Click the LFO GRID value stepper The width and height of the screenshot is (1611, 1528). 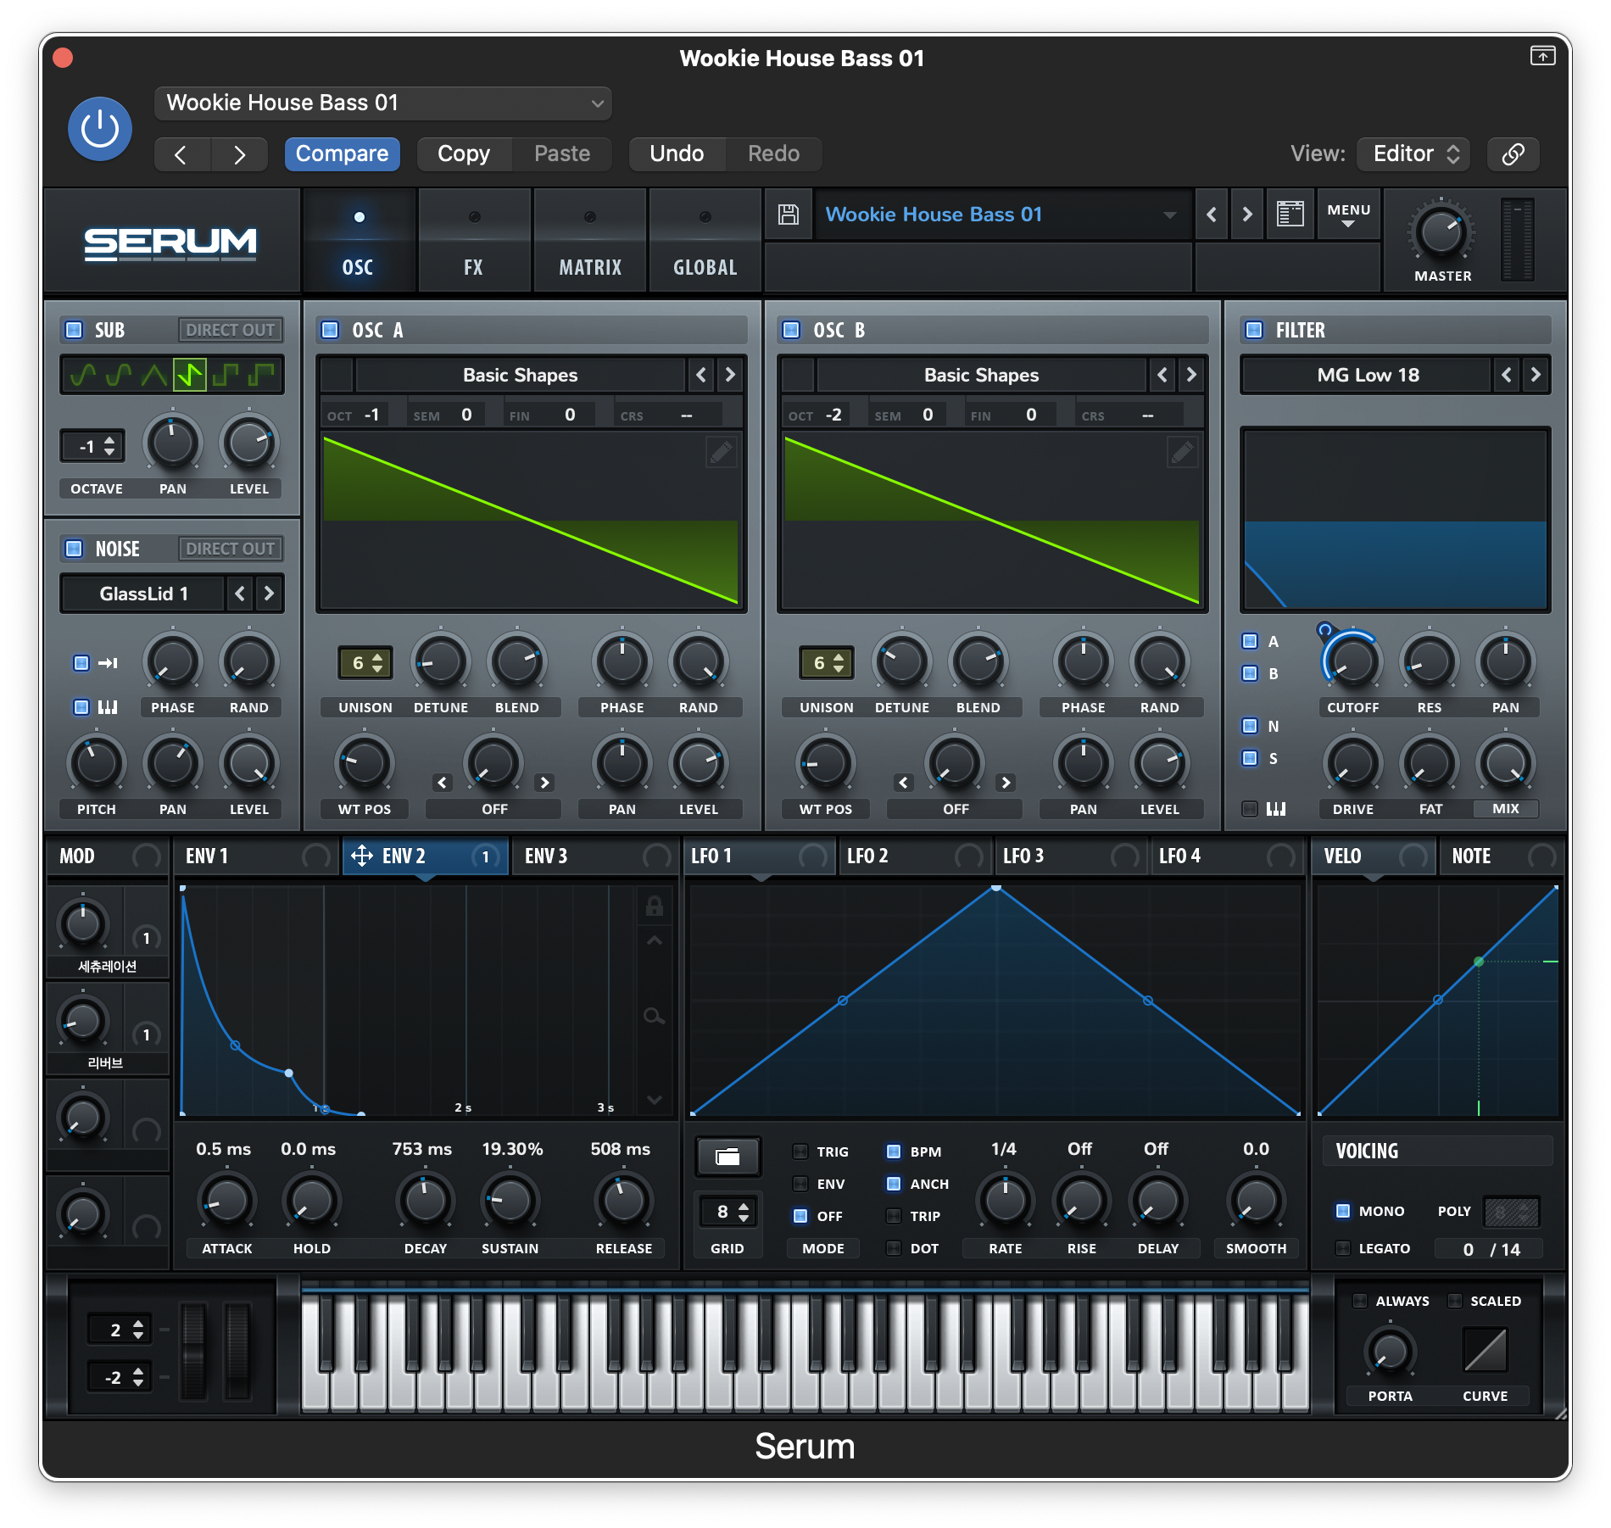pyautogui.click(x=727, y=1212)
